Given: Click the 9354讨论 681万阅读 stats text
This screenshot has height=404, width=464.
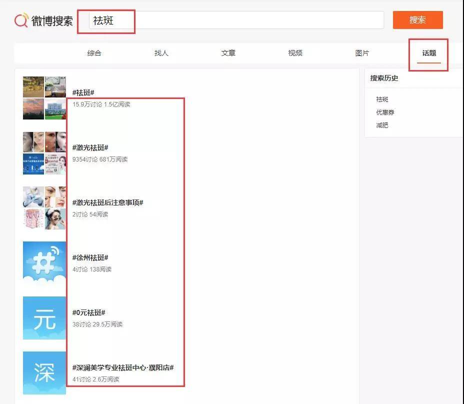Looking at the screenshot, I should (x=100, y=159).
